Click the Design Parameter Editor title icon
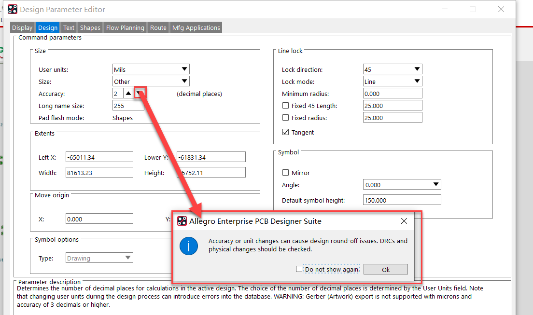 (x=13, y=9)
